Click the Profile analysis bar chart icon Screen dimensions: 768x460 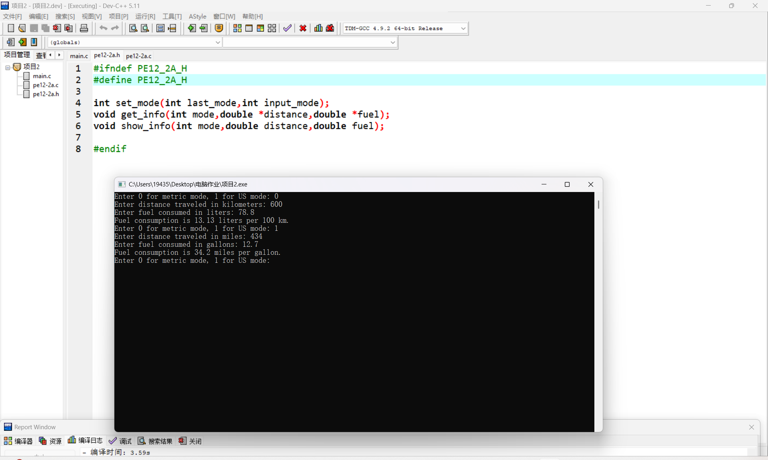tap(318, 28)
